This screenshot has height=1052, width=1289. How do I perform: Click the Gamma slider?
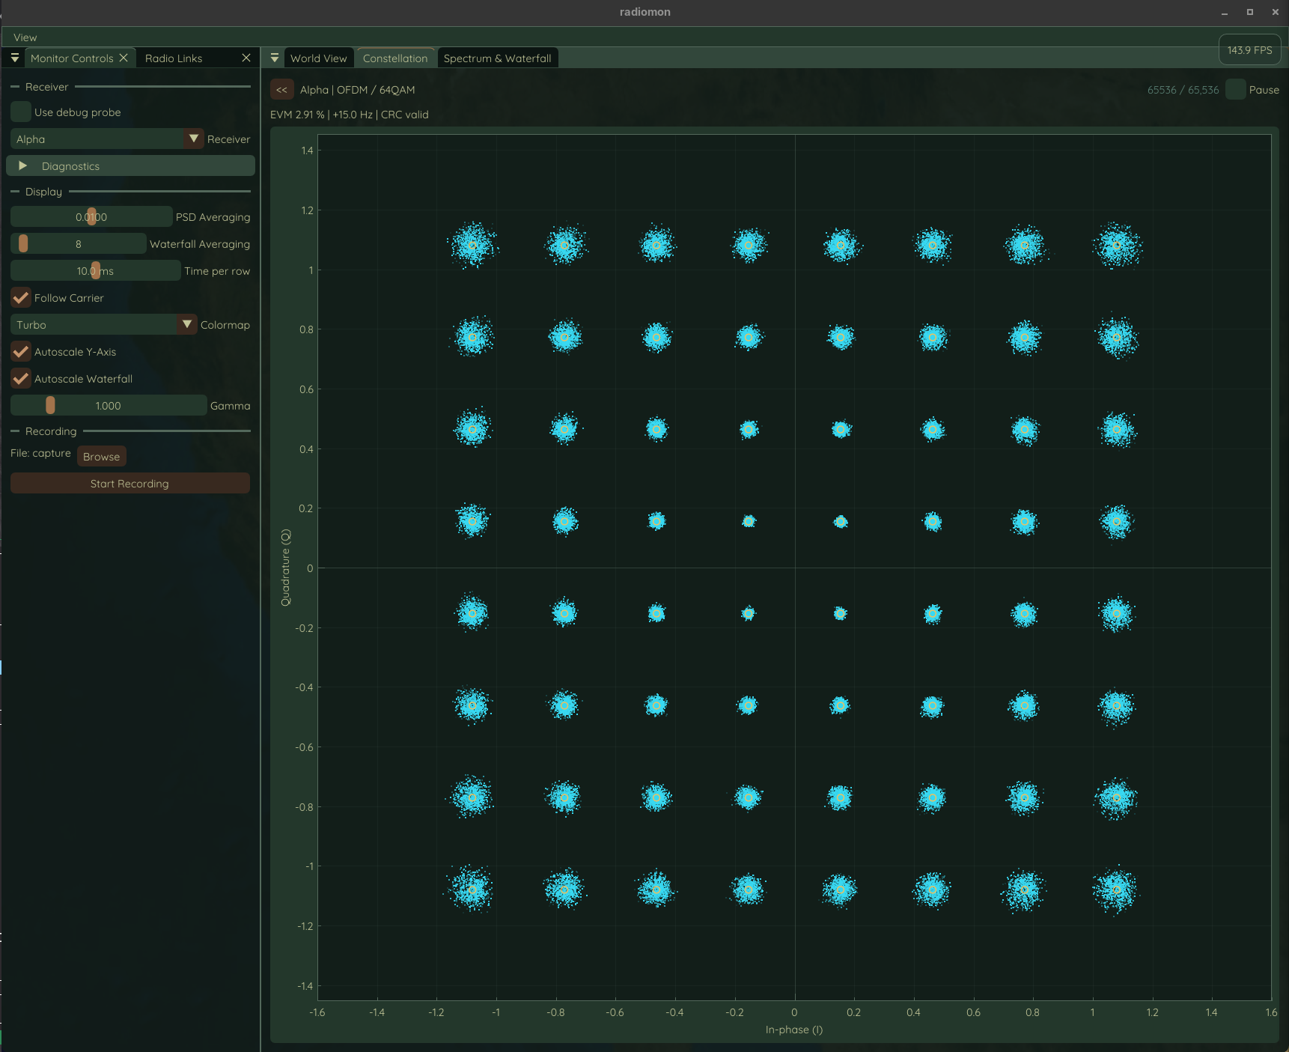(x=109, y=406)
